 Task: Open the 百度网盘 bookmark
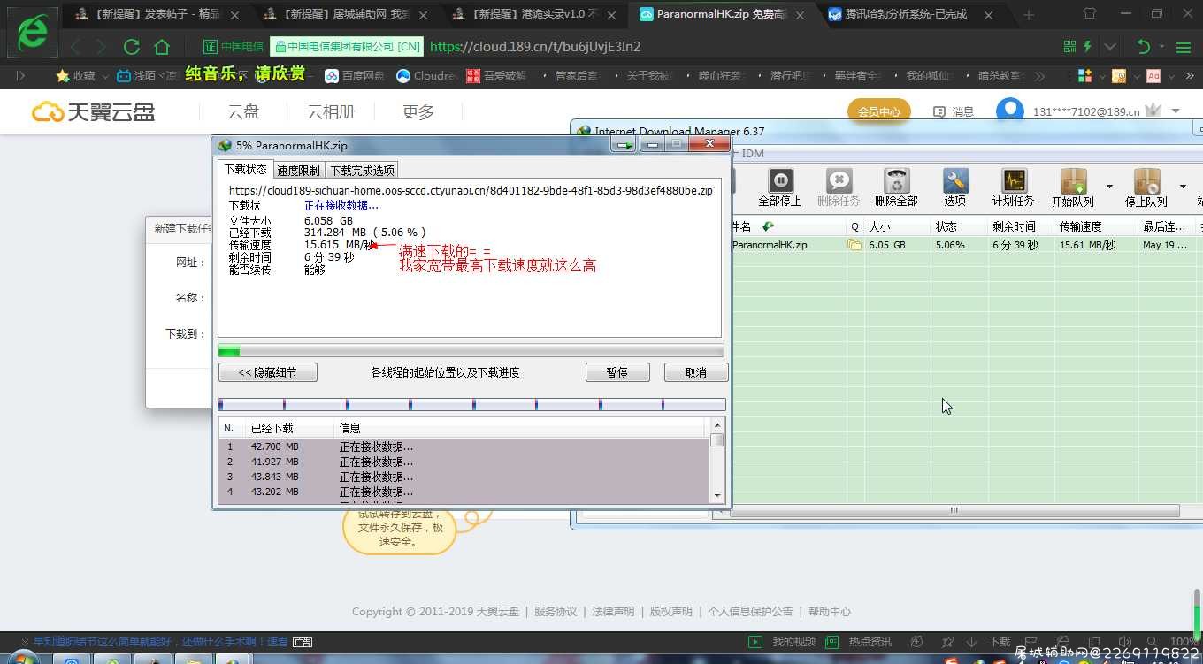point(354,76)
